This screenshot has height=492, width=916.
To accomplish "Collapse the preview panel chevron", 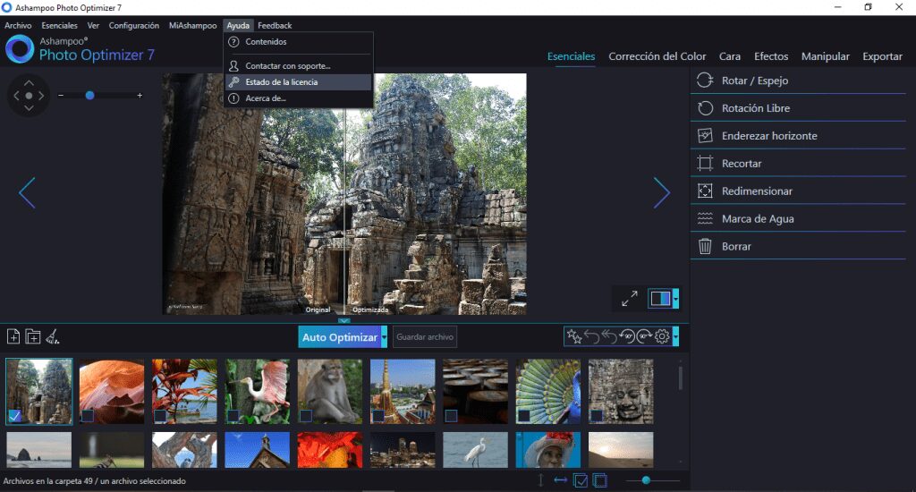I will (x=344, y=320).
